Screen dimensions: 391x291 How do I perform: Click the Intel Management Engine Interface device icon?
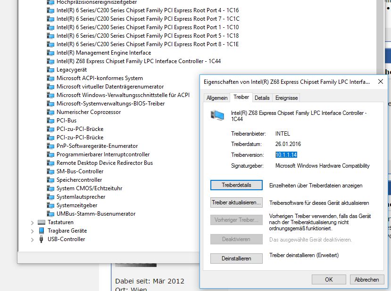click(50, 53)
